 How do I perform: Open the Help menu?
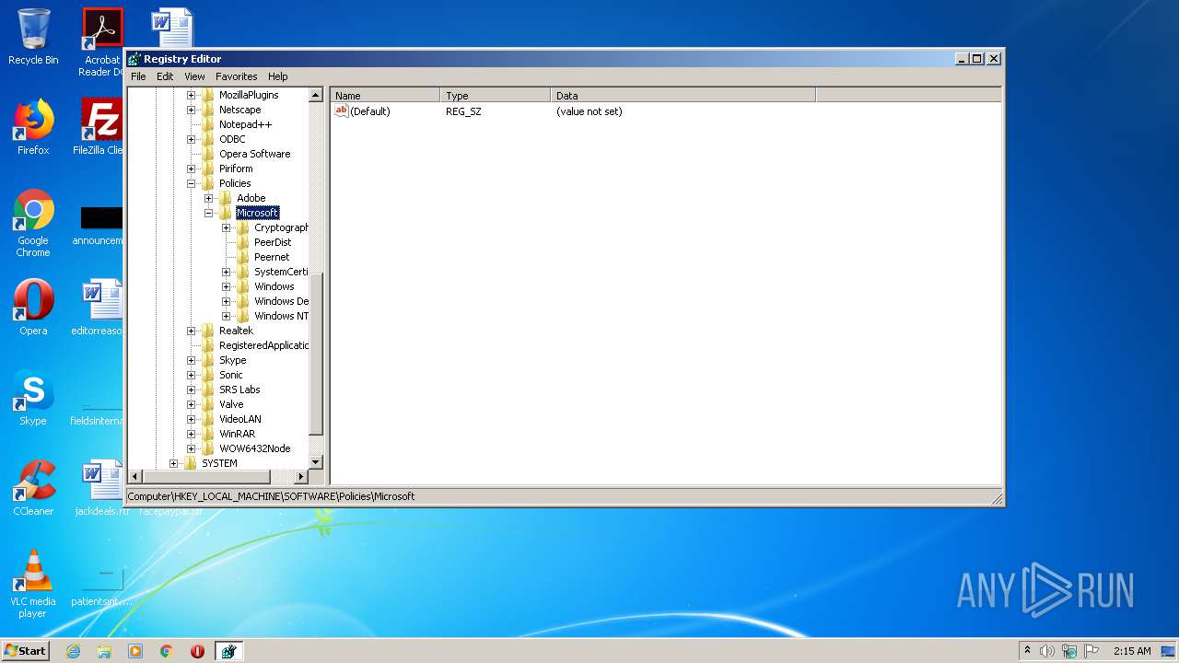point(278,76)
